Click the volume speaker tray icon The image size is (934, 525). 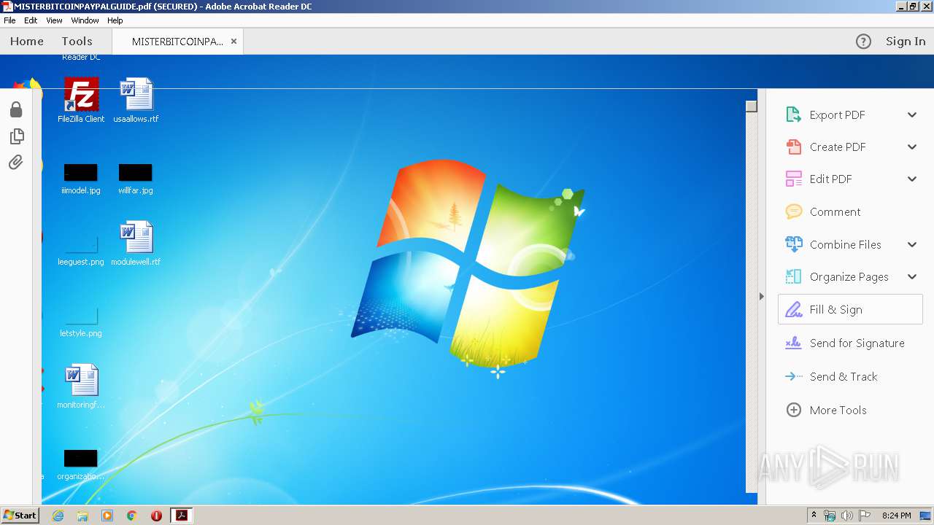[x=846, y=516]
